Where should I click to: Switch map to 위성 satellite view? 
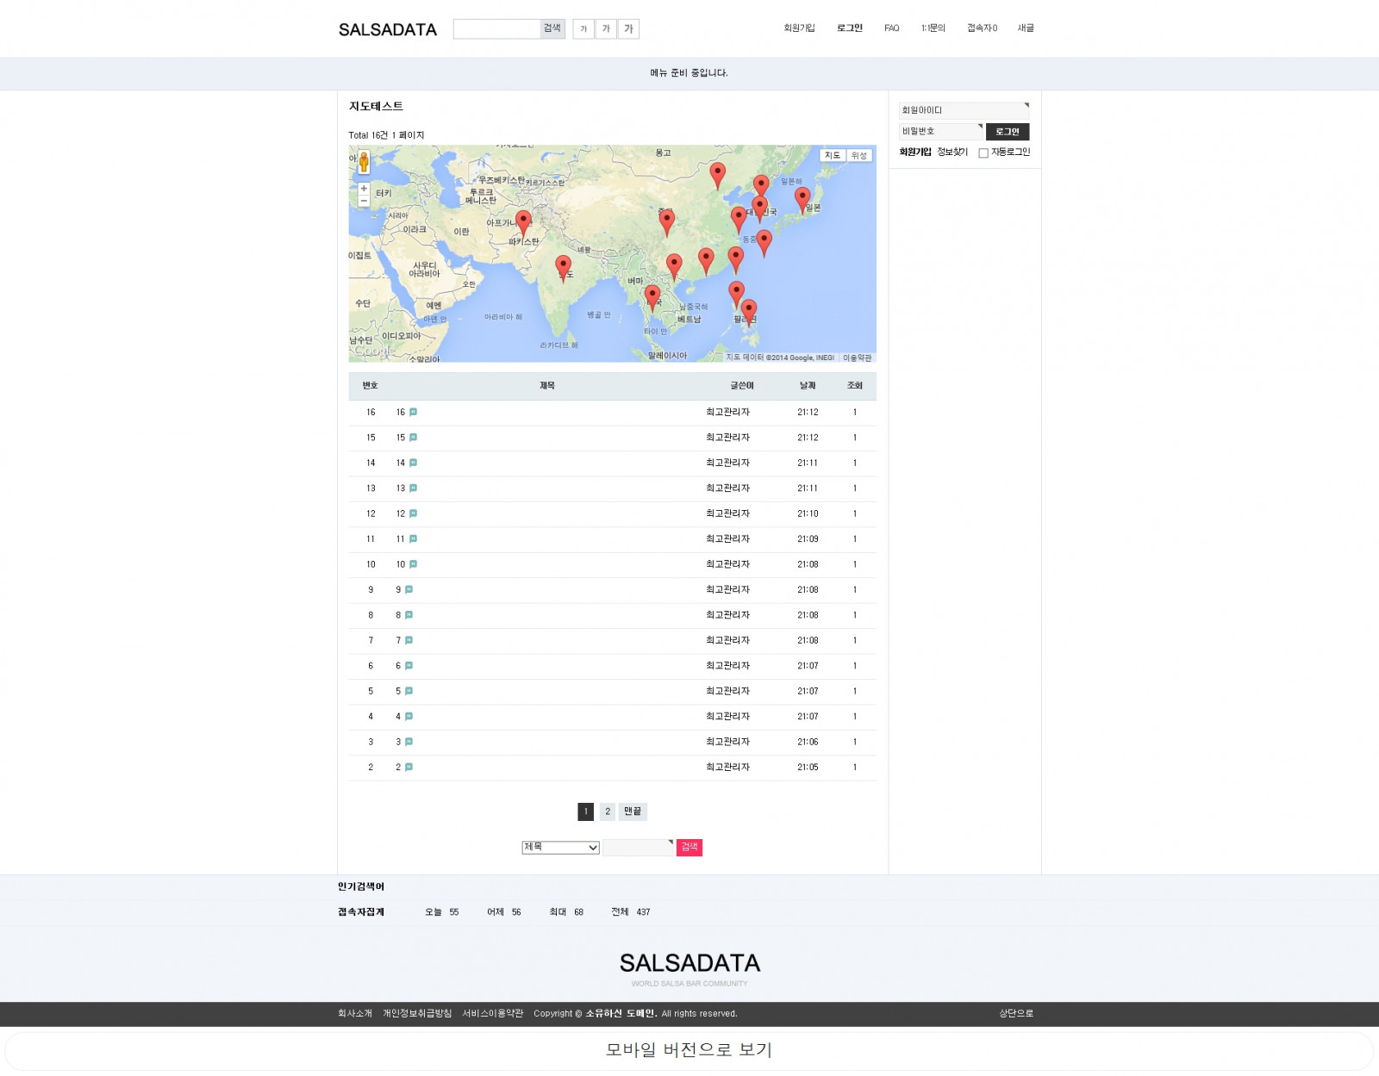pyautogui.click(x=859, y=156)
